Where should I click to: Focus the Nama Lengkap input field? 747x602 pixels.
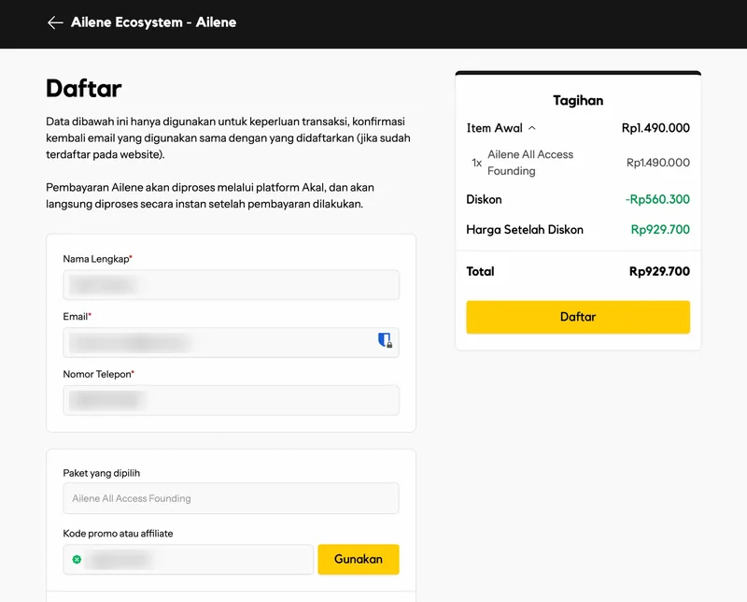[231, 285]
